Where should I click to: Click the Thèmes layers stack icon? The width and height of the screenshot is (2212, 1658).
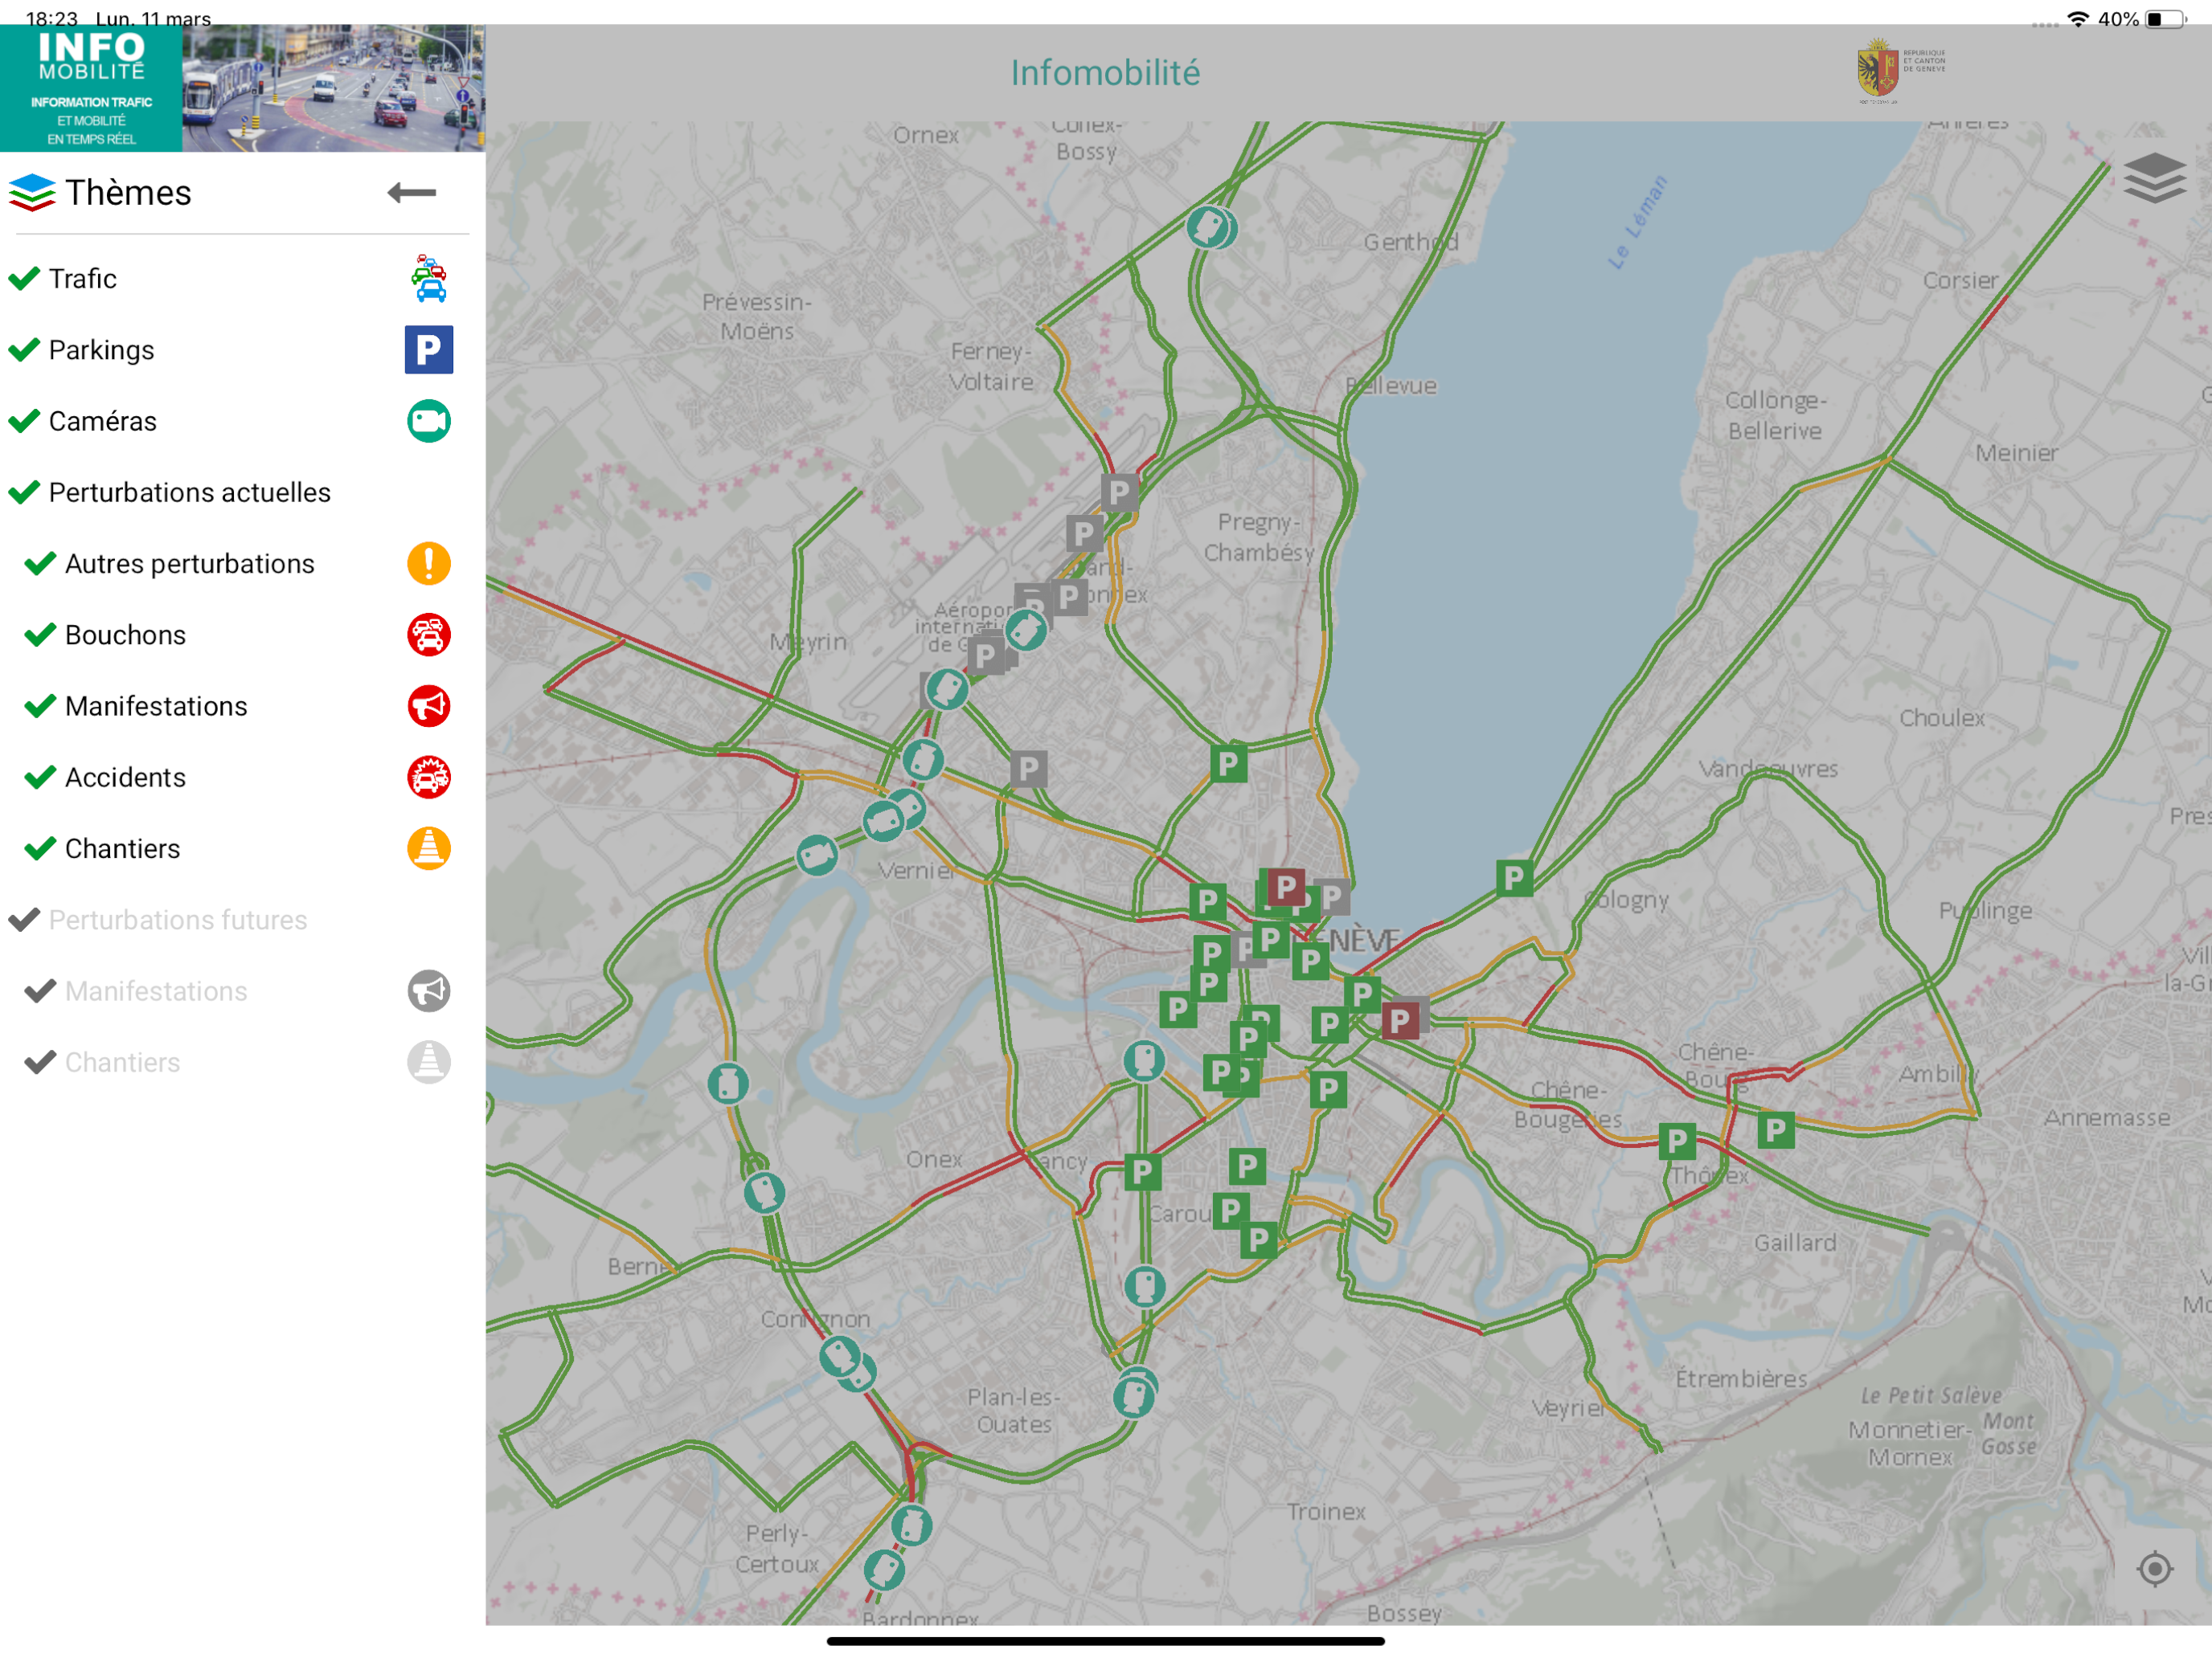tap(32, 192)
